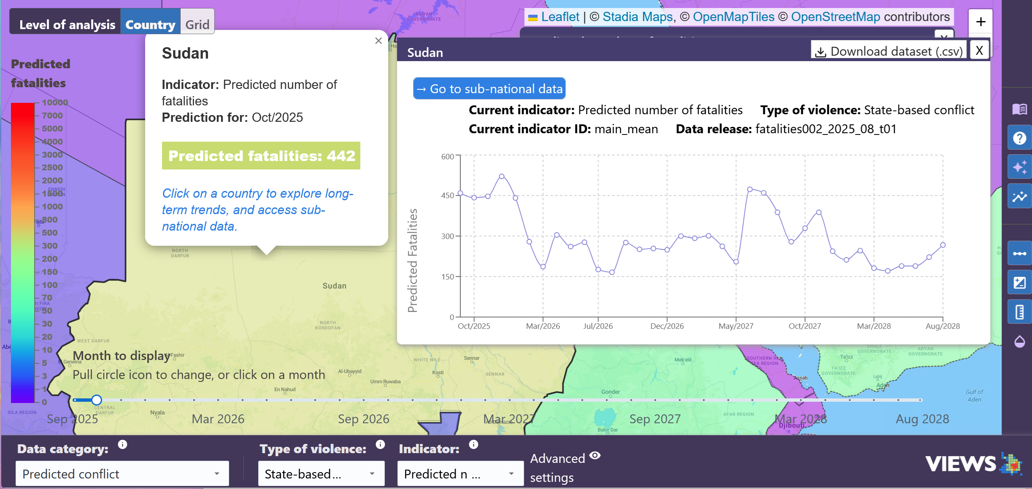Open the Indicator dropdown

460,474
